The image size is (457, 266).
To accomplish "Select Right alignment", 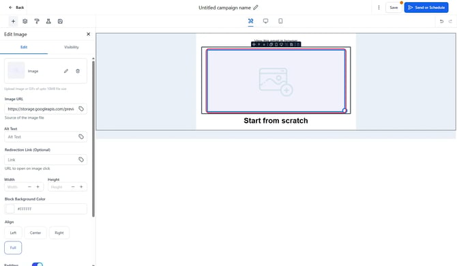I will pos(59,233).
